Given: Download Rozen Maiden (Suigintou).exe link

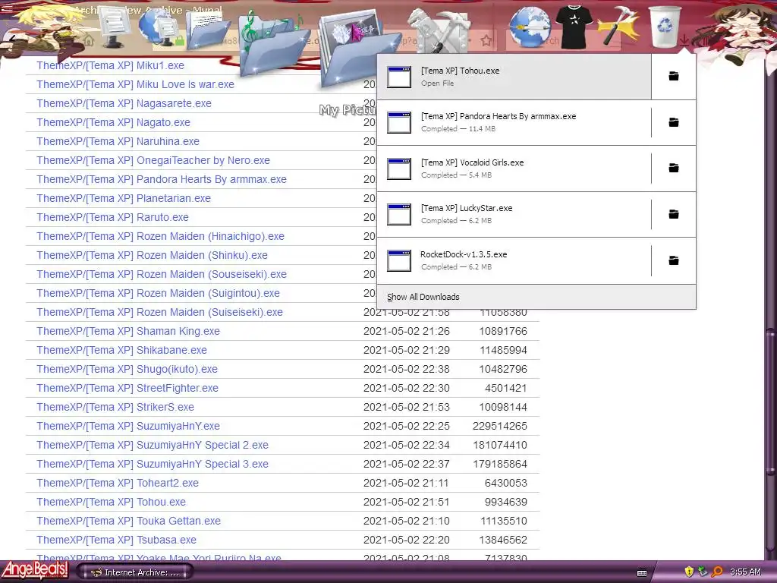Looking at the screenshot, I should [x=158, y=293].
